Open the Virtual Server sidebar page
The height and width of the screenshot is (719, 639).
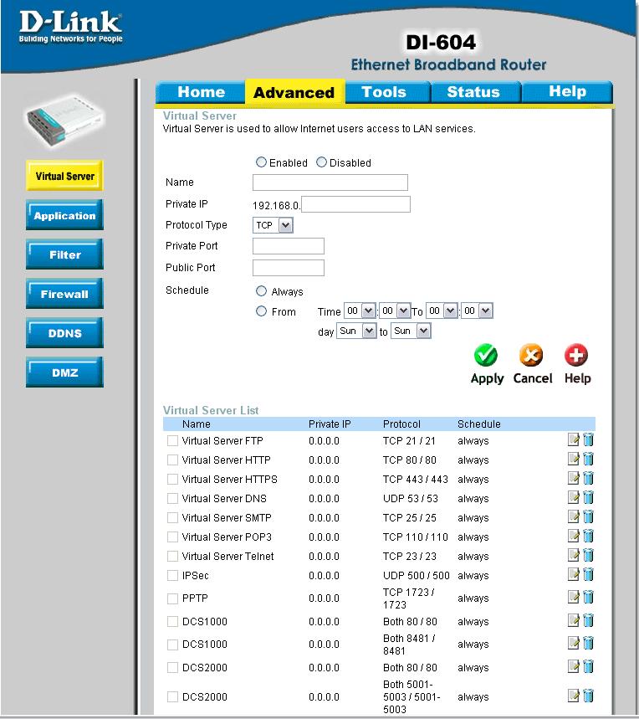pos(64,176)
